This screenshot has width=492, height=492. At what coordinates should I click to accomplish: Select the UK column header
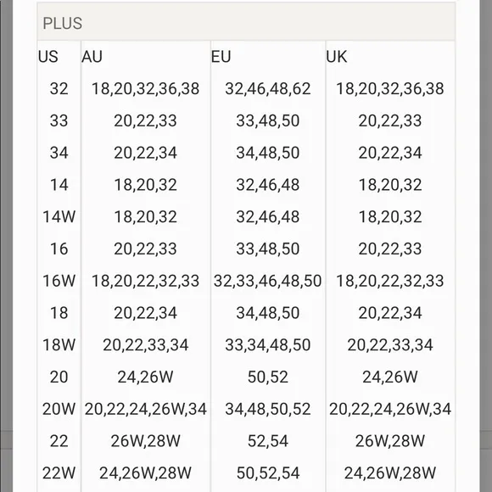pos(337,57)
